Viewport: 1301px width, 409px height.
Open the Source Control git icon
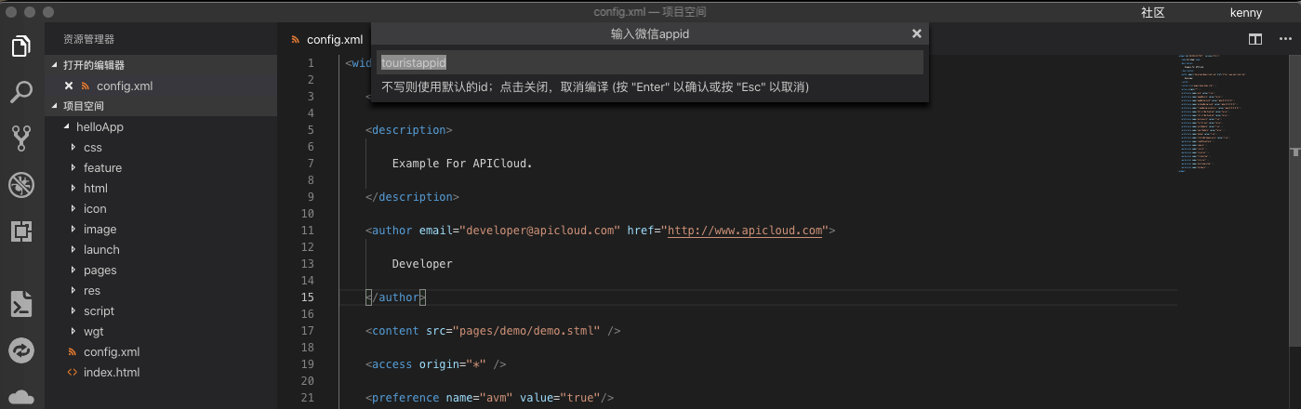21,139
